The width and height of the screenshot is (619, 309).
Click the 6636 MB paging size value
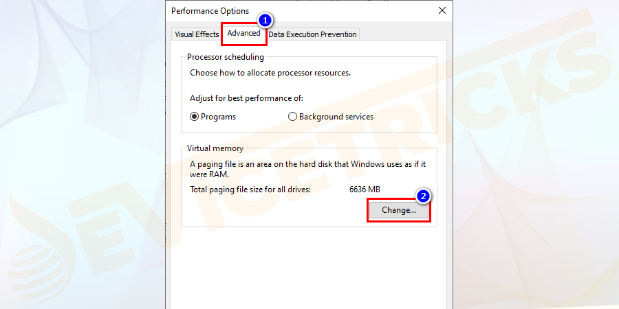click(x=365, y=189)
